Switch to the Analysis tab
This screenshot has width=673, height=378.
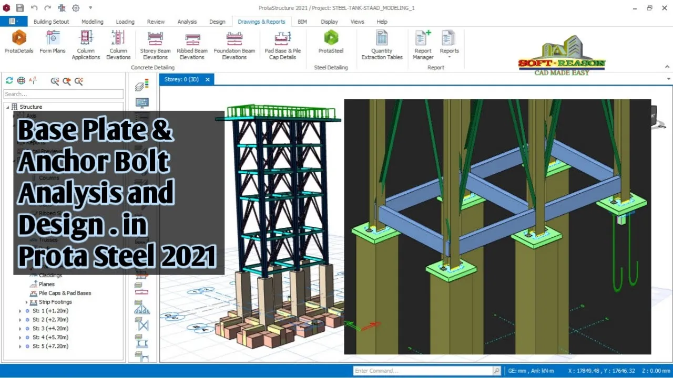[187, 22]
